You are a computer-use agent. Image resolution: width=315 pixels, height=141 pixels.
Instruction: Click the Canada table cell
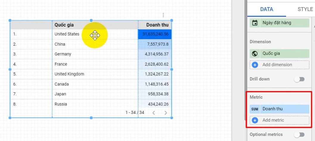tap(62, 84)
